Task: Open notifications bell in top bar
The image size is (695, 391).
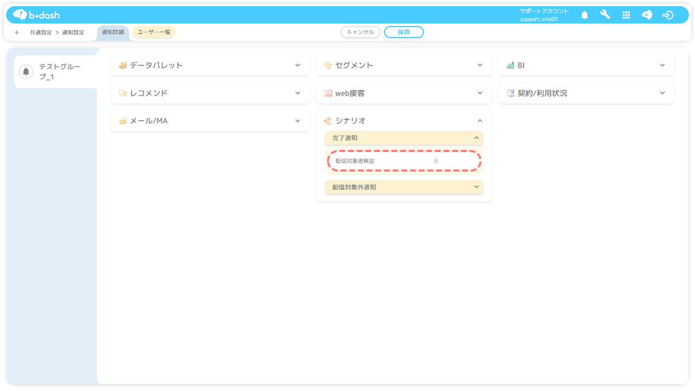Action: coord(584,15)
